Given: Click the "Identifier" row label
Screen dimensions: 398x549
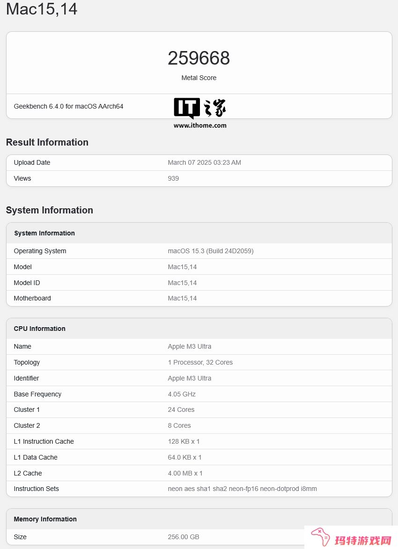Looking at the screenshot, I should pyautogui.click(x=26, y=379).
